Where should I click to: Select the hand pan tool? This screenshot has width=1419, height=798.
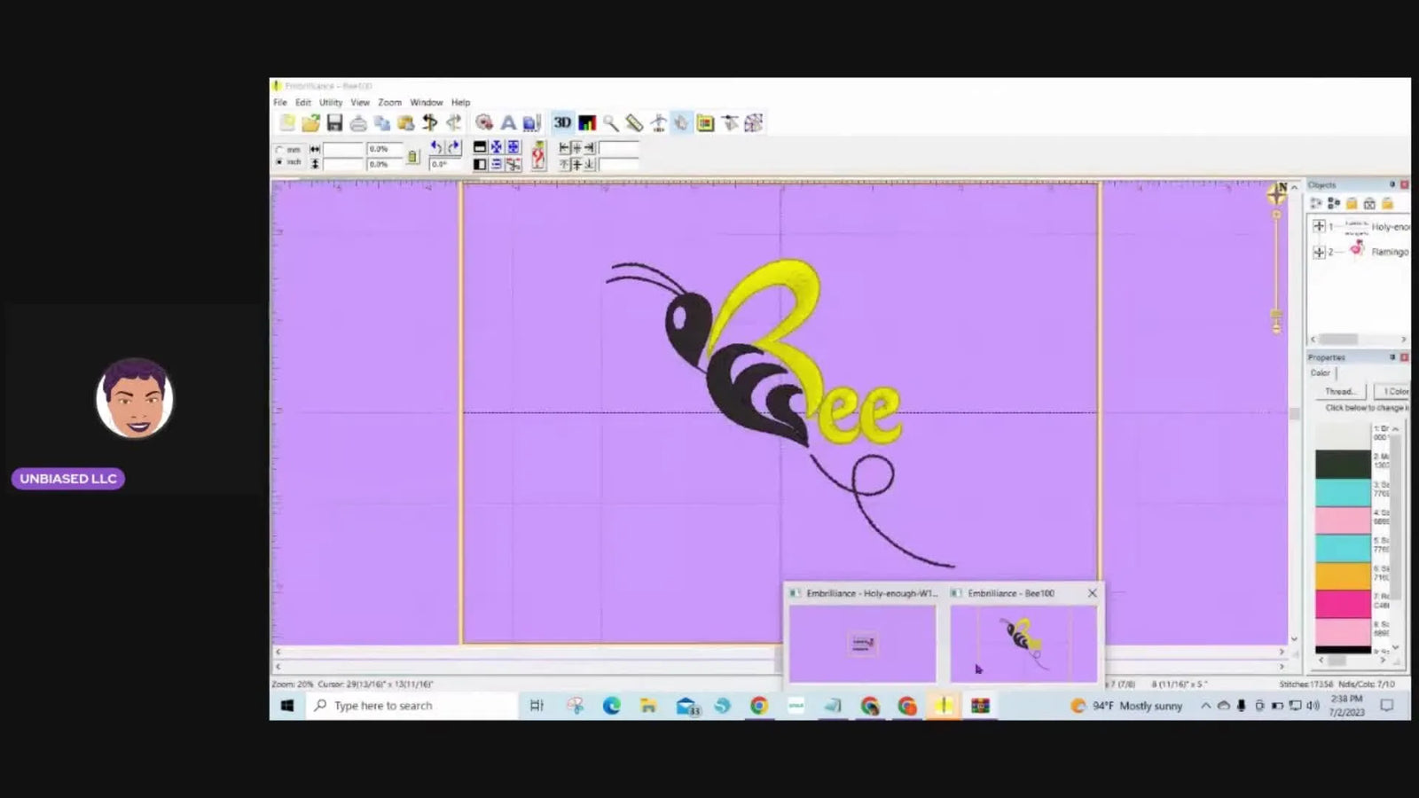681,123
